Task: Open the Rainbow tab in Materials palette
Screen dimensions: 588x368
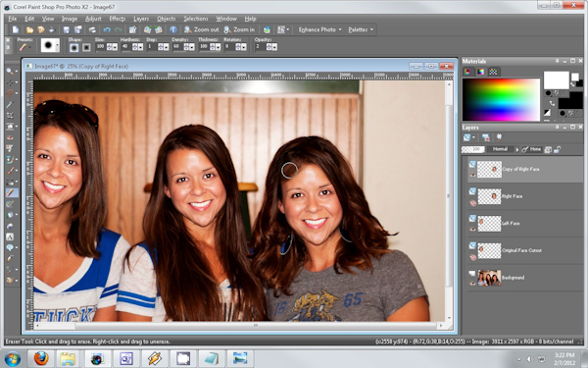Action: point(480,72)
